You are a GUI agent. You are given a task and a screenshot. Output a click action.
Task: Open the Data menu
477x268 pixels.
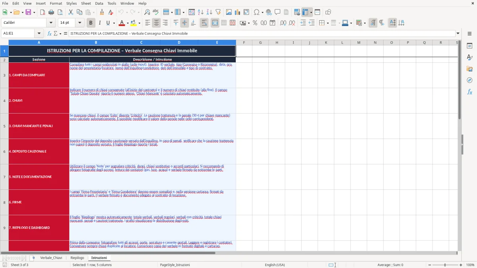[99, 3]
